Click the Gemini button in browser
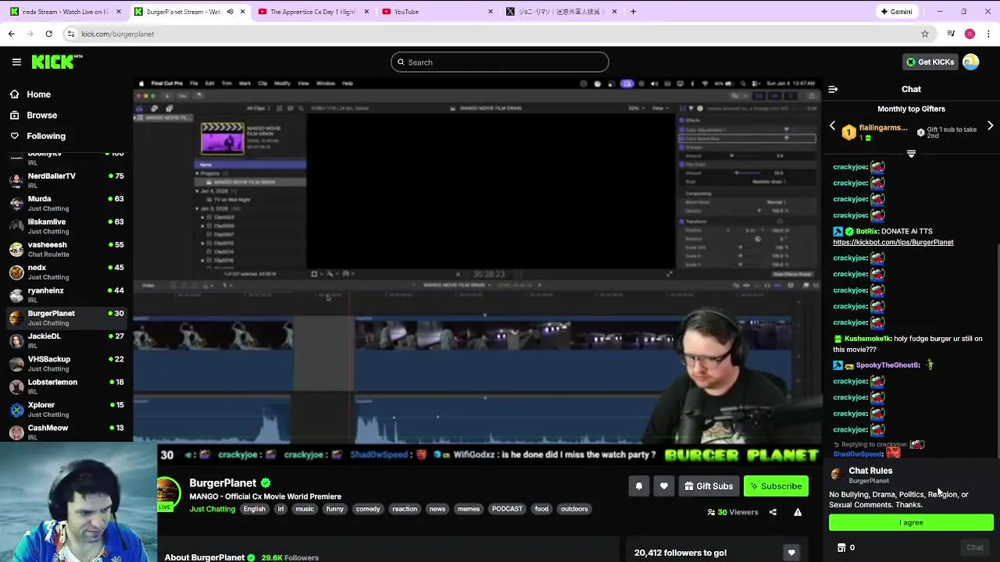1000x562 pixels. click(x=896, y=12)
